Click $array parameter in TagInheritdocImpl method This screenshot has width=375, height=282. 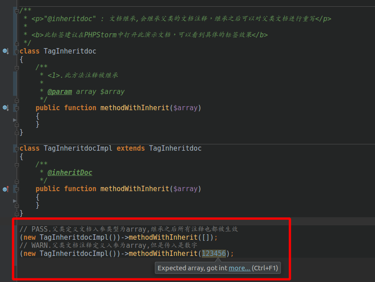(x=185, y=189)
